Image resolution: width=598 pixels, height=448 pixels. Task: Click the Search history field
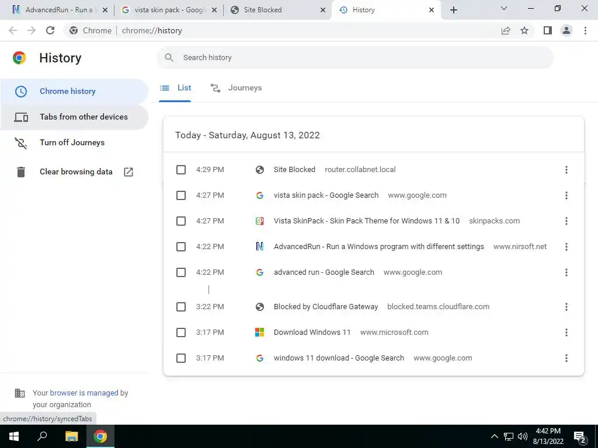[354, 58]
